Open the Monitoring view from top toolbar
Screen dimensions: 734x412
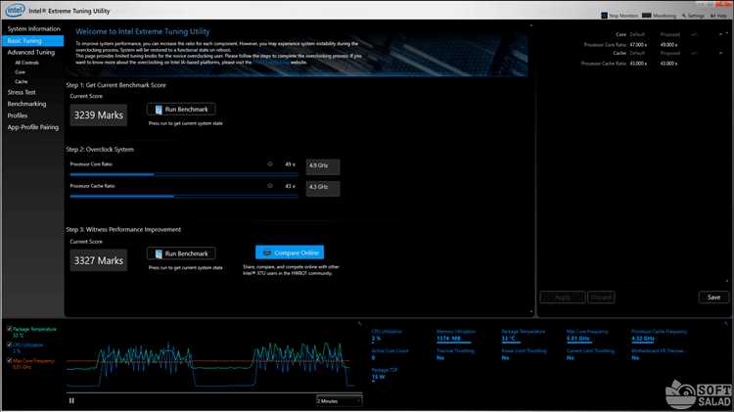click(659, 16)
